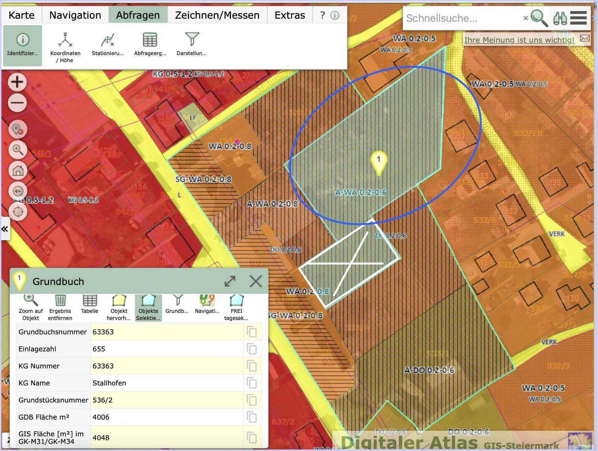Focus the Schnellsuche search field
Screen dimensions: 598x451
(463, 18)
